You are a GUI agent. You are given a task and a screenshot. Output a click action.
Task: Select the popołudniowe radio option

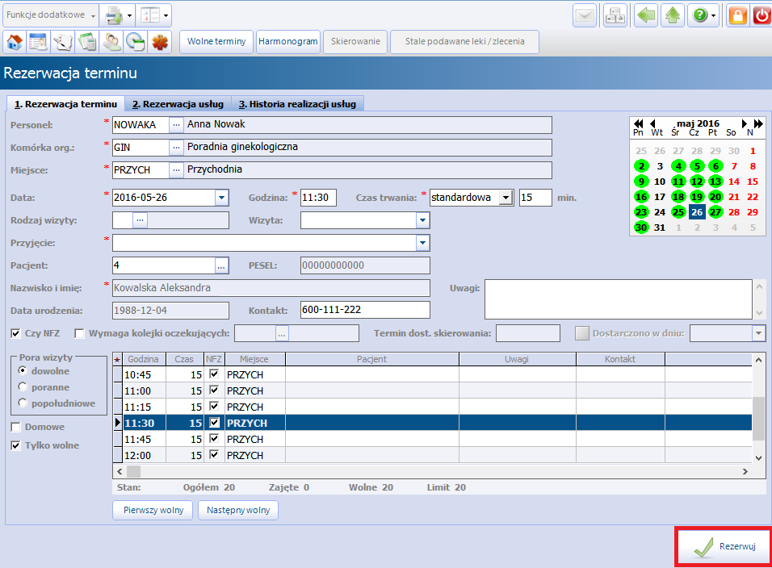(22, 403)
